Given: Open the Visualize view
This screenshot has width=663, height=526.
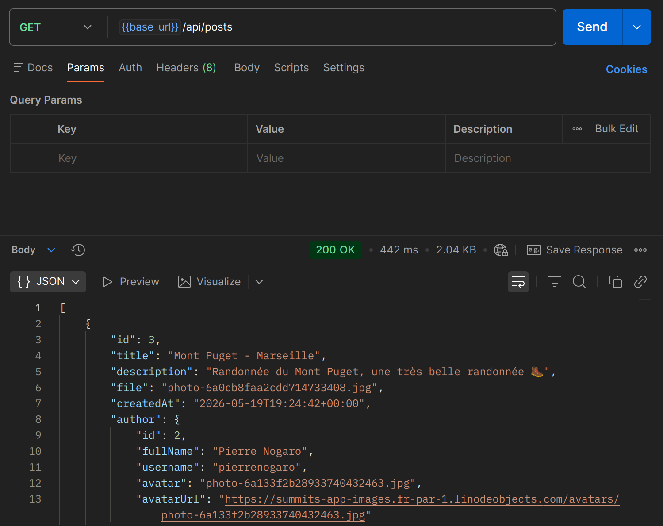Looking at the screenshot, I should [209, 282].
